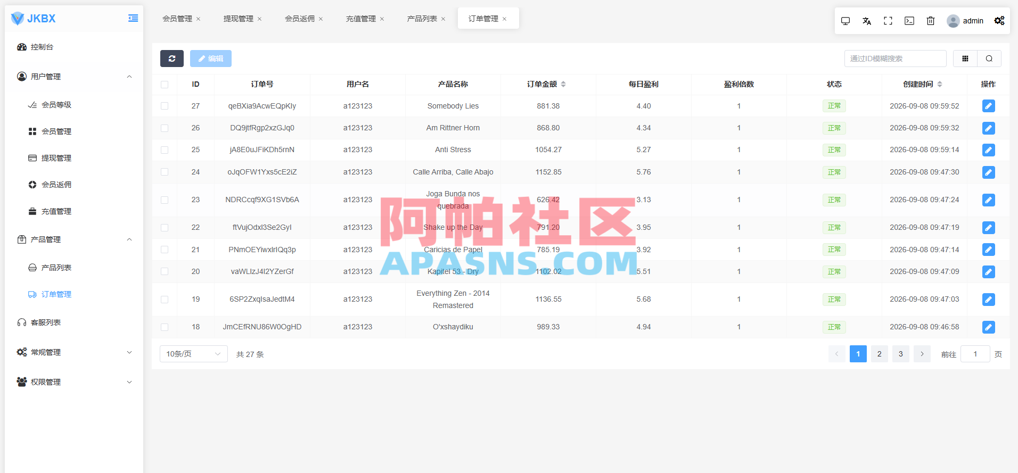Go to the next page arrow
Image resolution: width=1018 pixels, height=473 pixels.
coord(922,354)
